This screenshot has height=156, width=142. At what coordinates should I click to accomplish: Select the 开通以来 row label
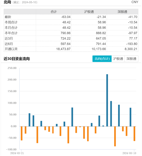point(11,49)
